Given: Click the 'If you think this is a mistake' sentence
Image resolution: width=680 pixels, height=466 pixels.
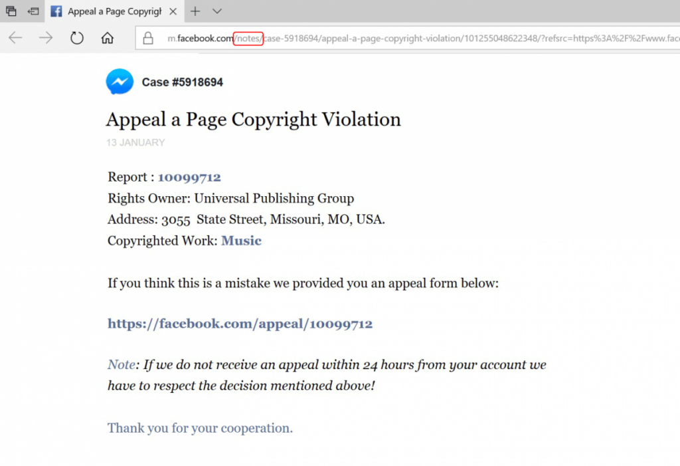Looking at the screenshot, I should point(303,283).
